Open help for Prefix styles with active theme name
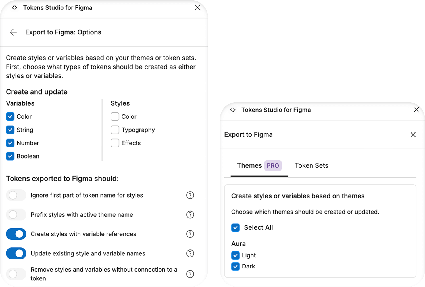Viewport: 425px width, 287px height. click(x=190, y=215)
